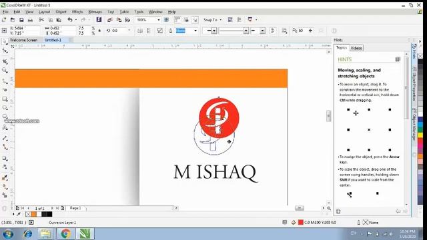Mirror the object vertically

click(149, 31)
